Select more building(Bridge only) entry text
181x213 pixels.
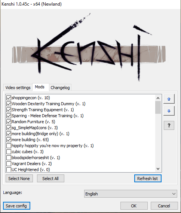(40, 134)
